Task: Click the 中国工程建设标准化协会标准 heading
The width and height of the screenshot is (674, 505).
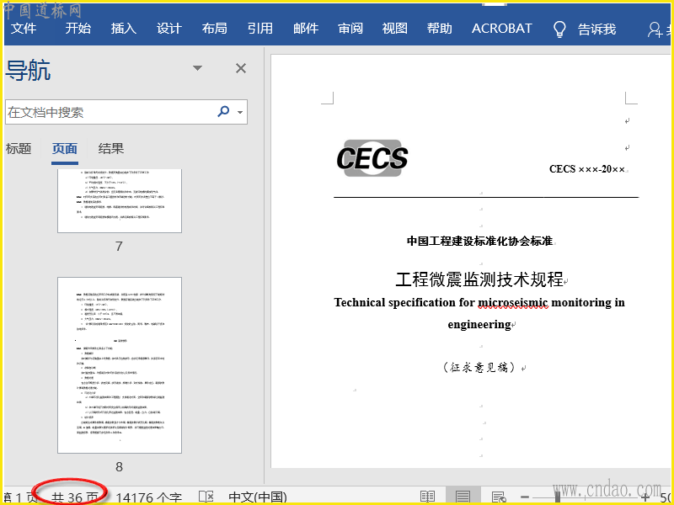Action: click(x=479, y=241)
